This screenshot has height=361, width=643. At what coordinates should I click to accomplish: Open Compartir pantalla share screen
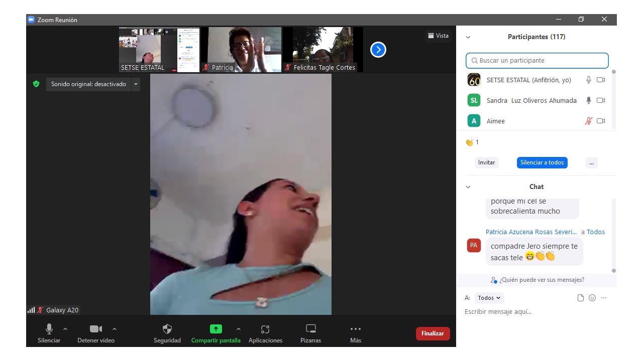point(216,329)
